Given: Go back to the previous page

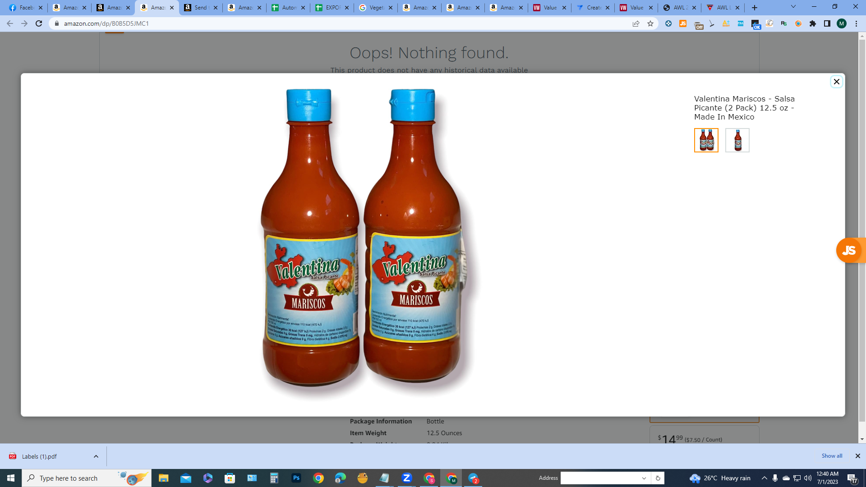Looking at the screenshot, I should pos(9,23).
